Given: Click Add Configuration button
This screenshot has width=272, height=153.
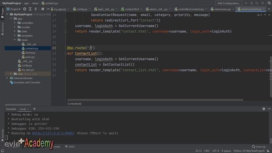Looking at the screenshot, I should point(229,3).
